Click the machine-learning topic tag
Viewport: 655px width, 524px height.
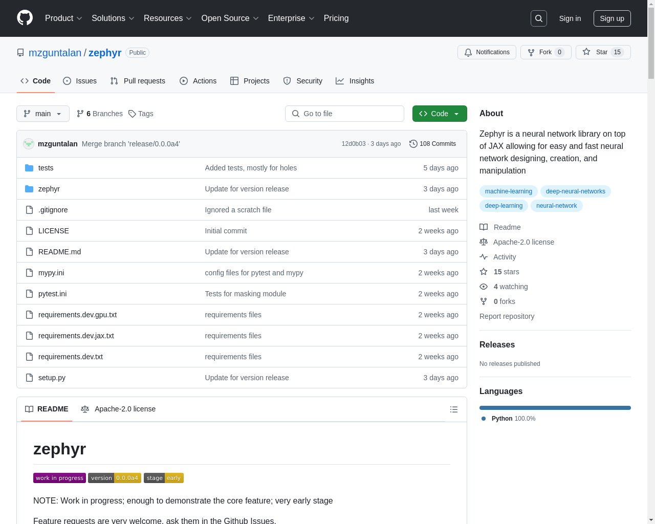pyautogui.click(x=509, y=191)
